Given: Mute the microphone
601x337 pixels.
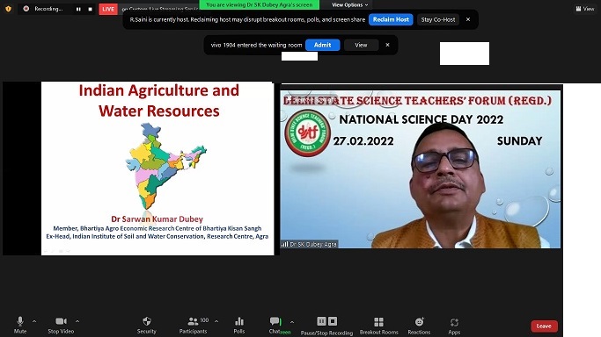Looking at the screenshot, I should tap(20, 325).
